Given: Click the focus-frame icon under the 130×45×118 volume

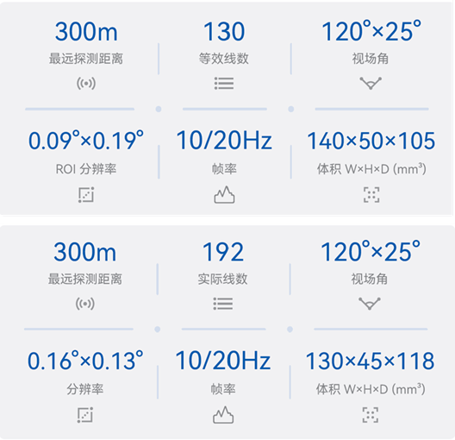Looking at the screenshot, I should point(371,415).
